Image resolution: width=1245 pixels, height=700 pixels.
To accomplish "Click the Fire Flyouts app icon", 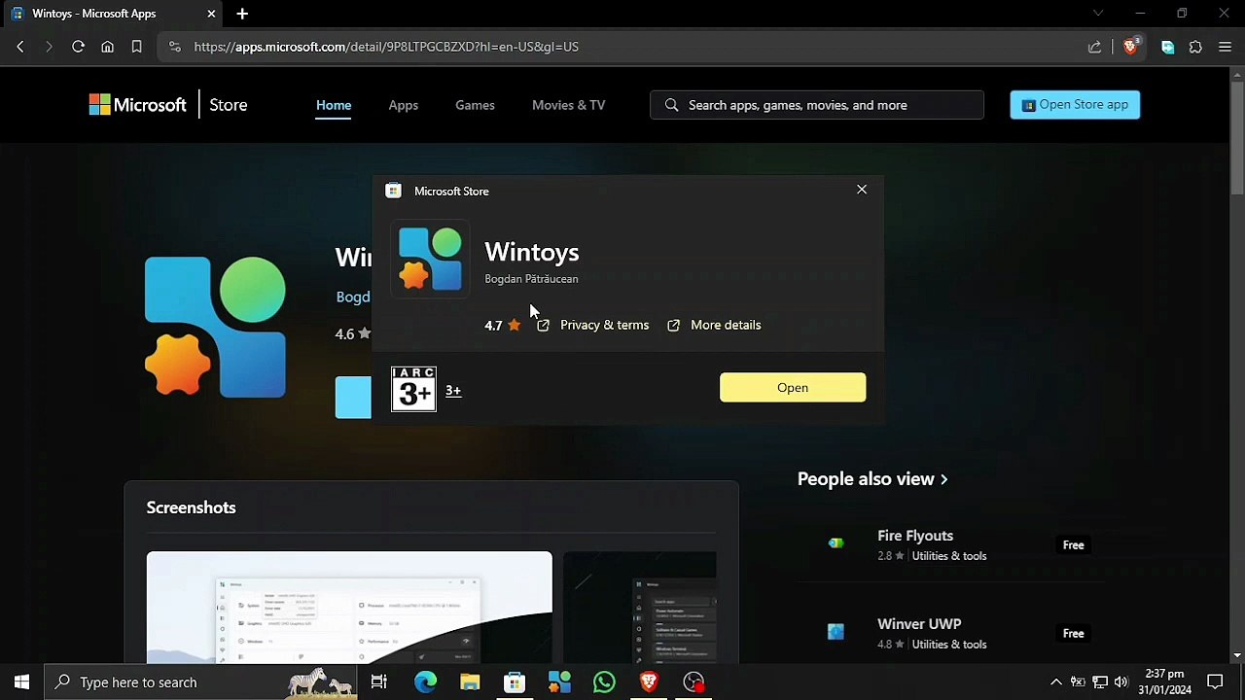I will [836, 543].
